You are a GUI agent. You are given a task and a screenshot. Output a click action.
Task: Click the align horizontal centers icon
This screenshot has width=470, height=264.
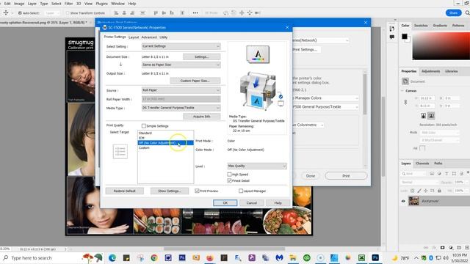124,13
